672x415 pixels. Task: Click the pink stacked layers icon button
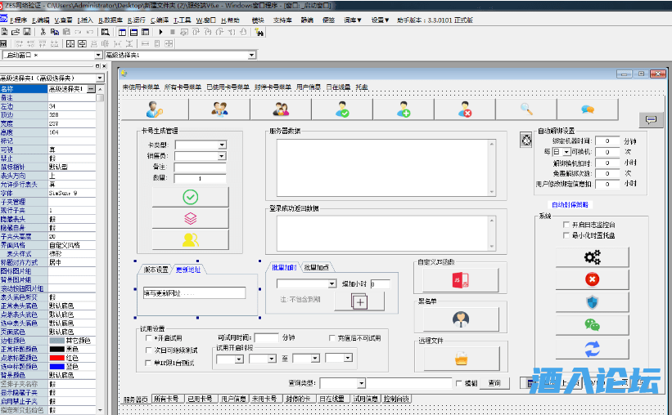(190, 218)
